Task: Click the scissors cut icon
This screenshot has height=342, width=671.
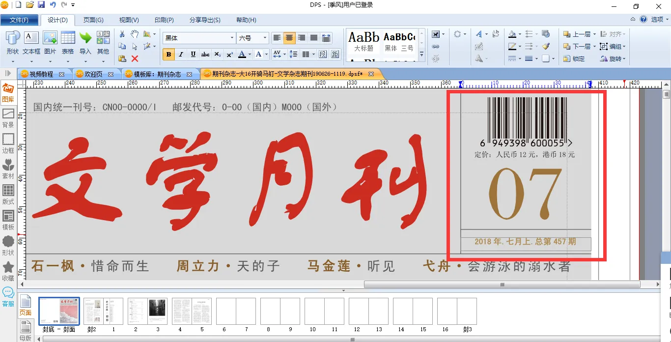Action: [x=122, y=34]
